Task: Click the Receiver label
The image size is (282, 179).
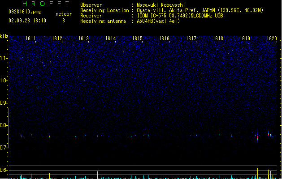Action: [x=91, y=16]
